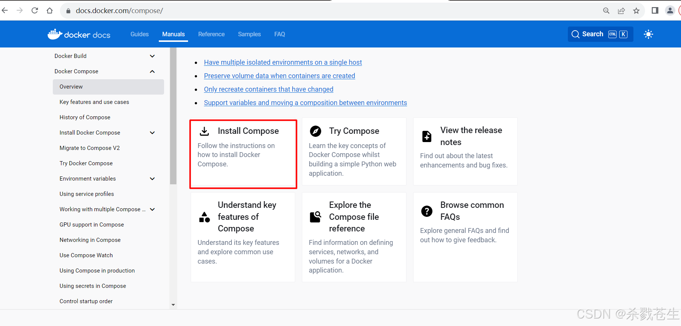Click the shapes icon for key features card
This screenshot has height=326, width=681.
(204, 217)
